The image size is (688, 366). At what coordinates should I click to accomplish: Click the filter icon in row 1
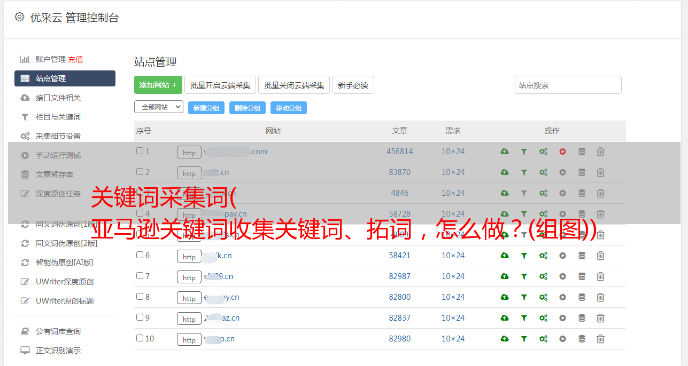point(524,152)
